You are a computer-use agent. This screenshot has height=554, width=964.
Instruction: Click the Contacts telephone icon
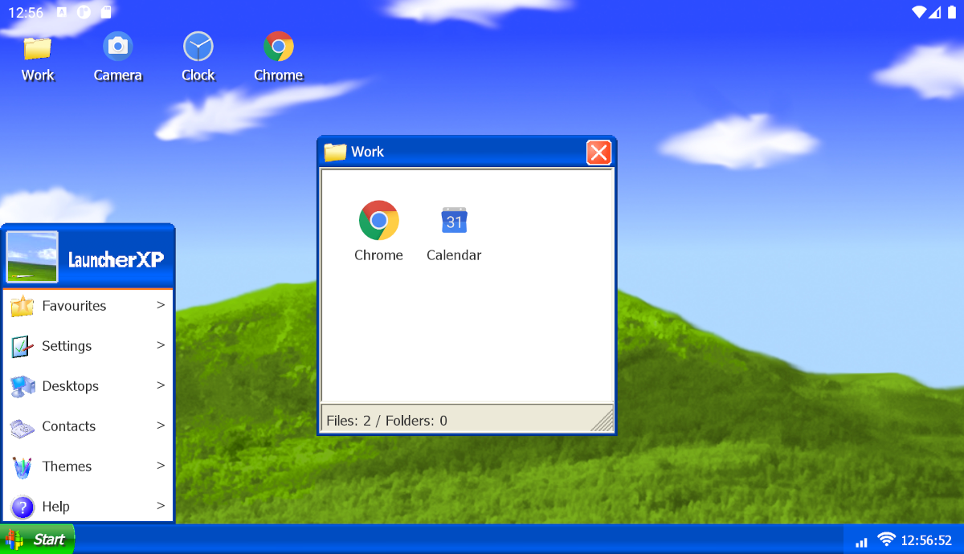coord(22,426)
